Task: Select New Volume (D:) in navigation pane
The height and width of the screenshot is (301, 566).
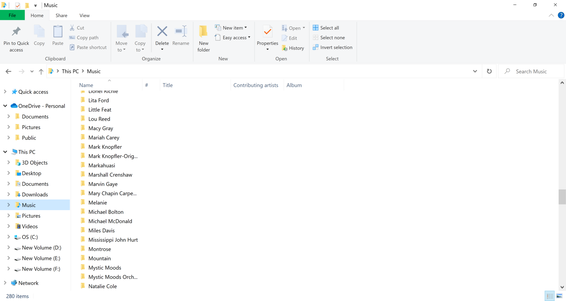Action: click(42, 248)
